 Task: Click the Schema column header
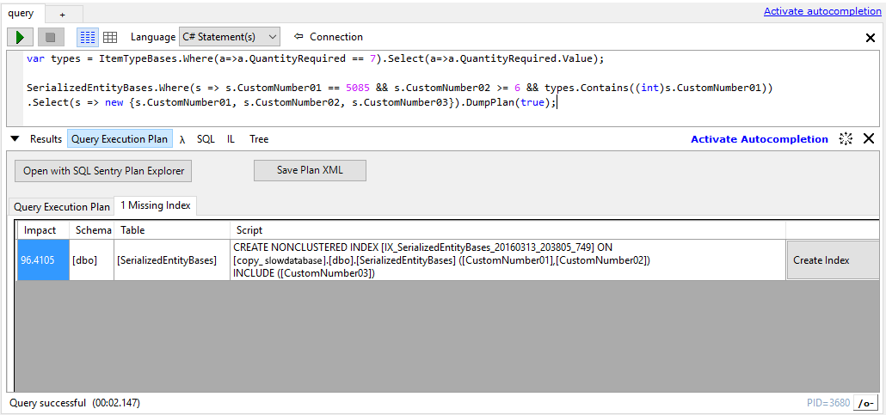click(x=91, y=230)
